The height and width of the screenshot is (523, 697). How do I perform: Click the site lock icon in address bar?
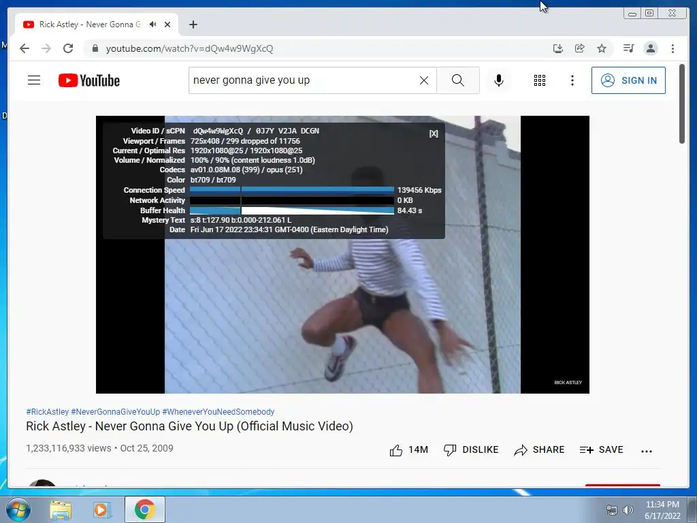95,48
